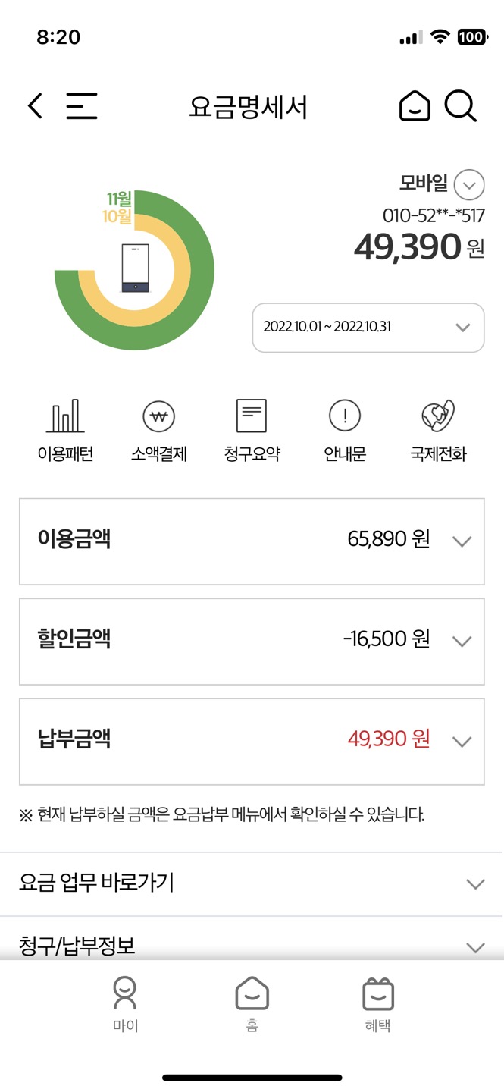This screenshot has width=504, height=1092.
Task: Switch to the 마이 tab
Action: click(126, 1004)
